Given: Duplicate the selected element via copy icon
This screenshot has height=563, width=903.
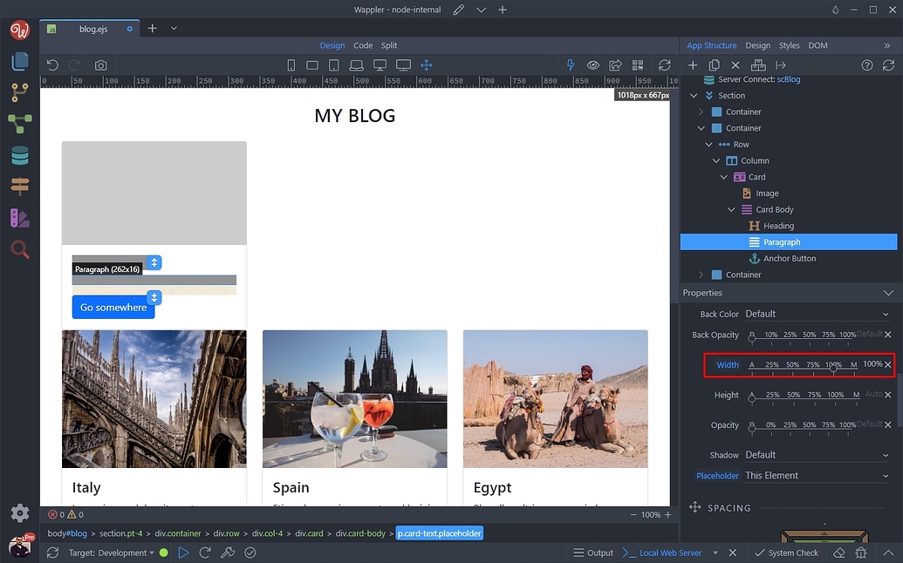Looking at the screenshot, I should coord(714,64).
